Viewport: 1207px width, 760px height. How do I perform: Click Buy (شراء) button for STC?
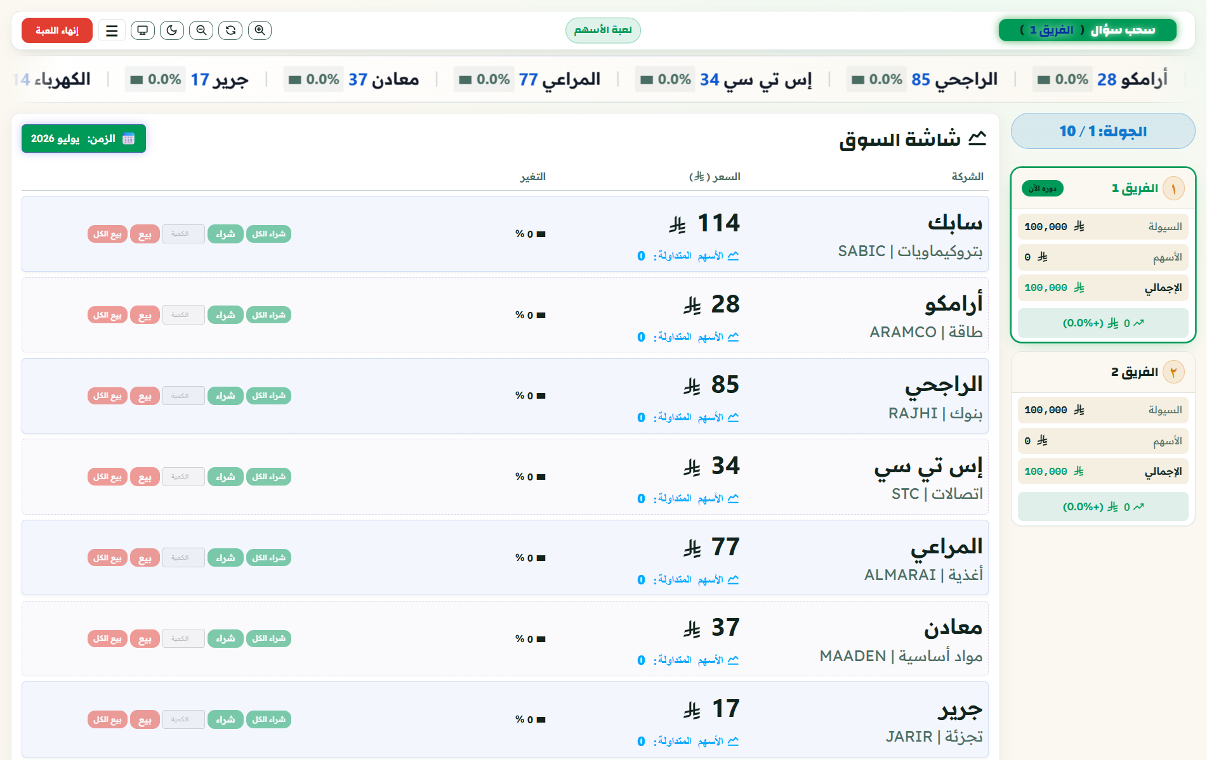point(225,477)
